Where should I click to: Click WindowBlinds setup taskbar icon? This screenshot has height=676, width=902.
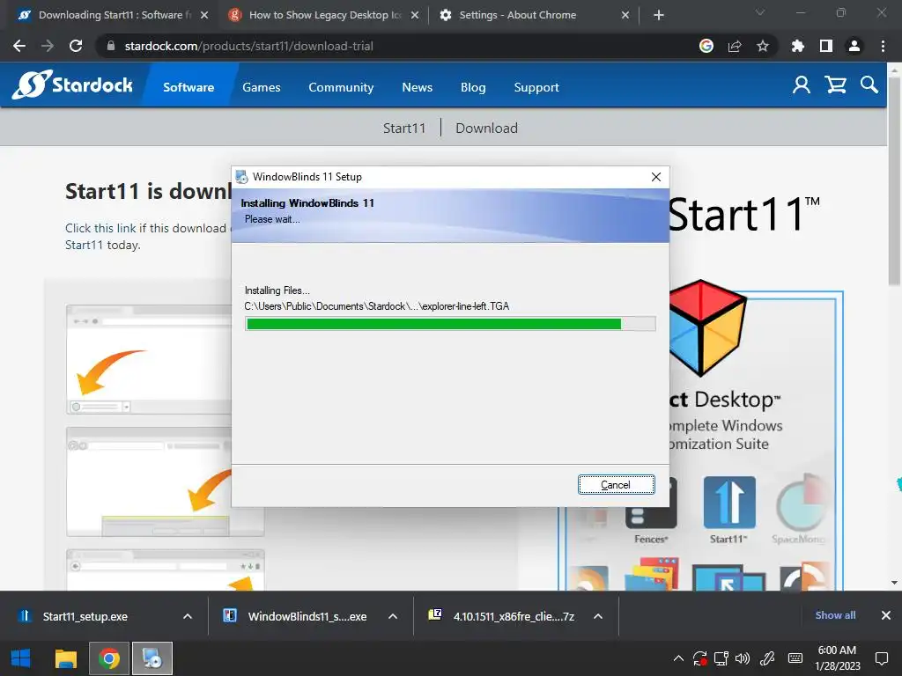tap(152, 658)
